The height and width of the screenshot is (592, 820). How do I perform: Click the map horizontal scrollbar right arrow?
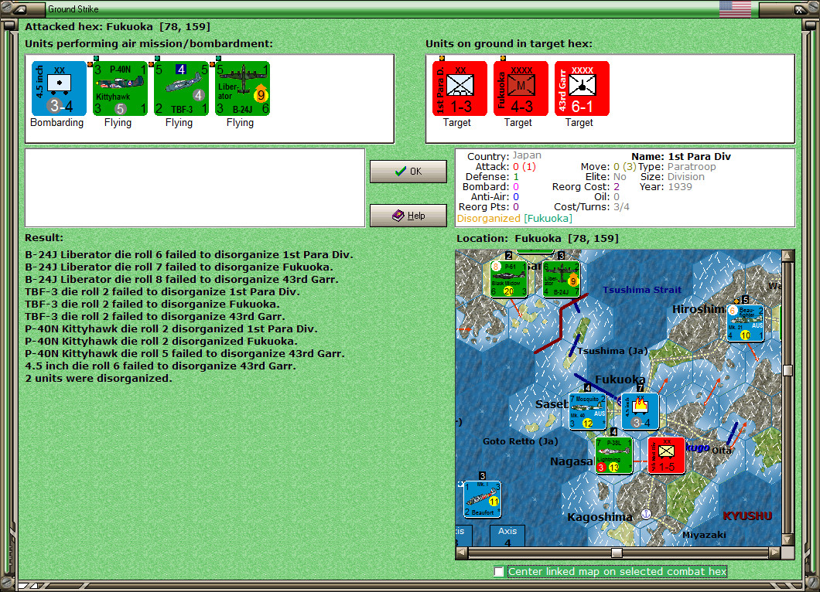pyautogui.click(x=775, y=553)
